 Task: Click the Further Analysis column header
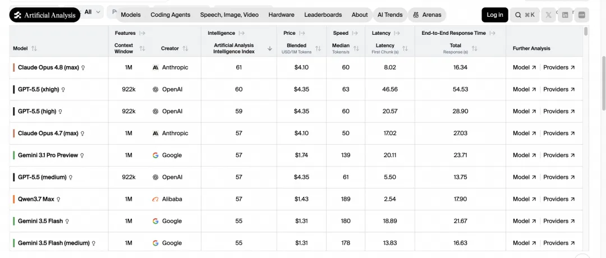(x=531, y=49)
